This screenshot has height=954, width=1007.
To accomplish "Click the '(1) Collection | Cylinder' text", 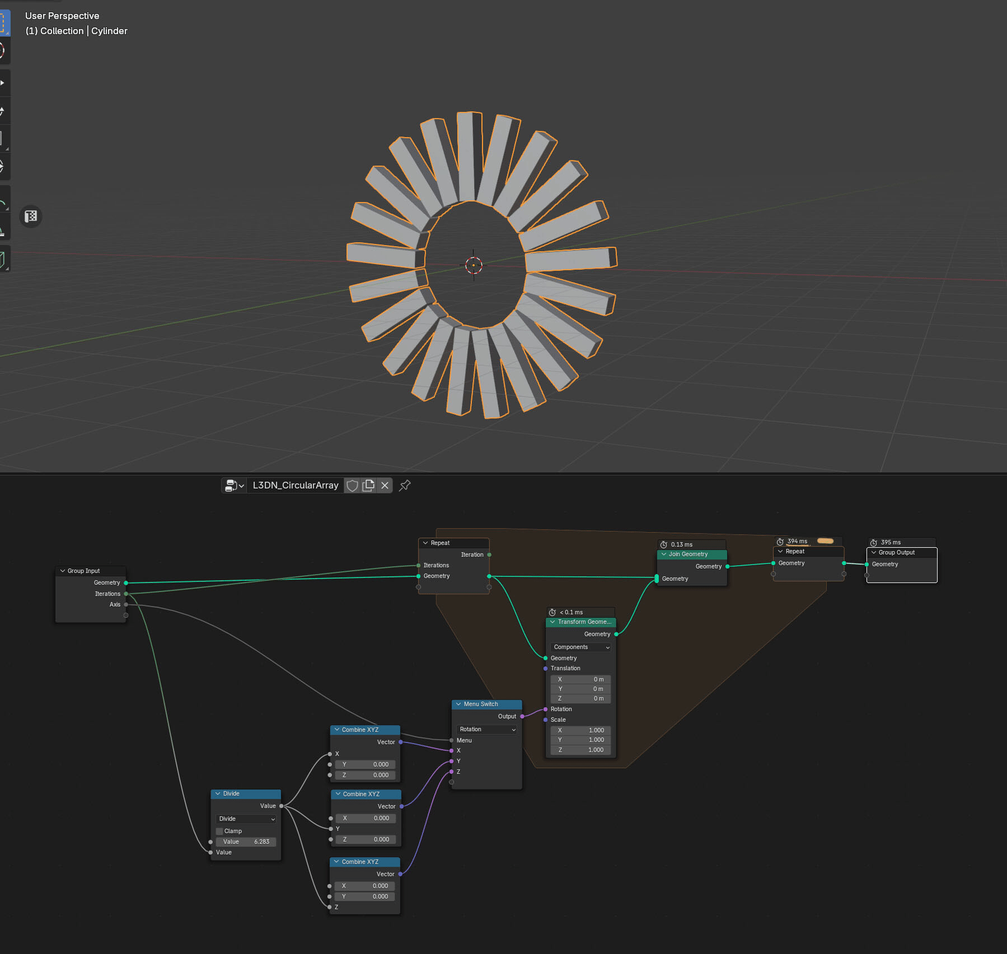I will point(77,31).
